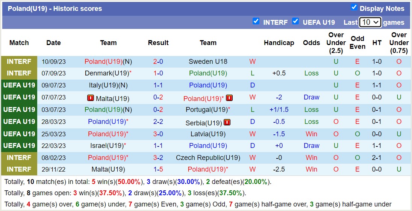
Task: Click the INTERF label for 08/02/23 match
Action: pos(19,158)
